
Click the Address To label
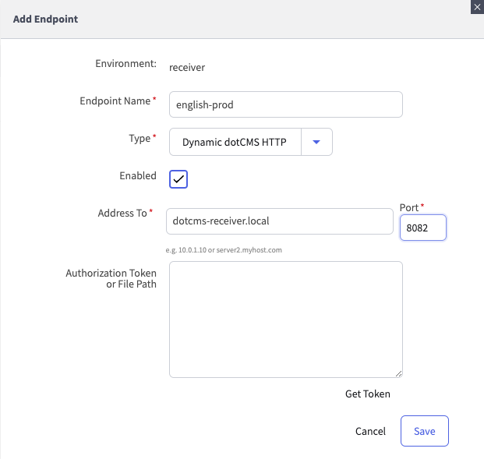[x=122, y=213]
